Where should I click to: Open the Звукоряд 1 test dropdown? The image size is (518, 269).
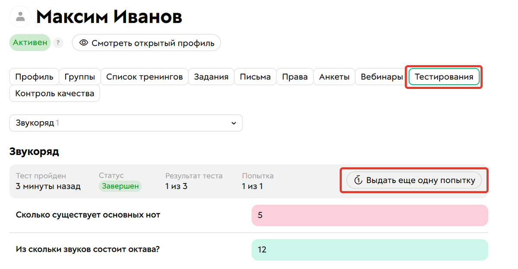(x=125, y=123)
